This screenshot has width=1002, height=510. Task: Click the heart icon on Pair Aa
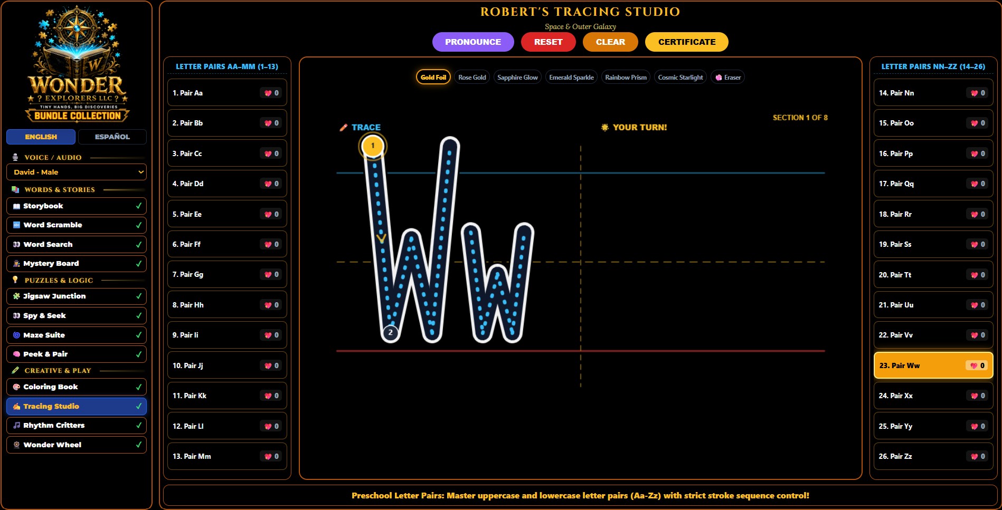tap(268, 93)
